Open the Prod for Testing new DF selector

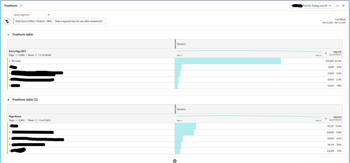point(311,6)
